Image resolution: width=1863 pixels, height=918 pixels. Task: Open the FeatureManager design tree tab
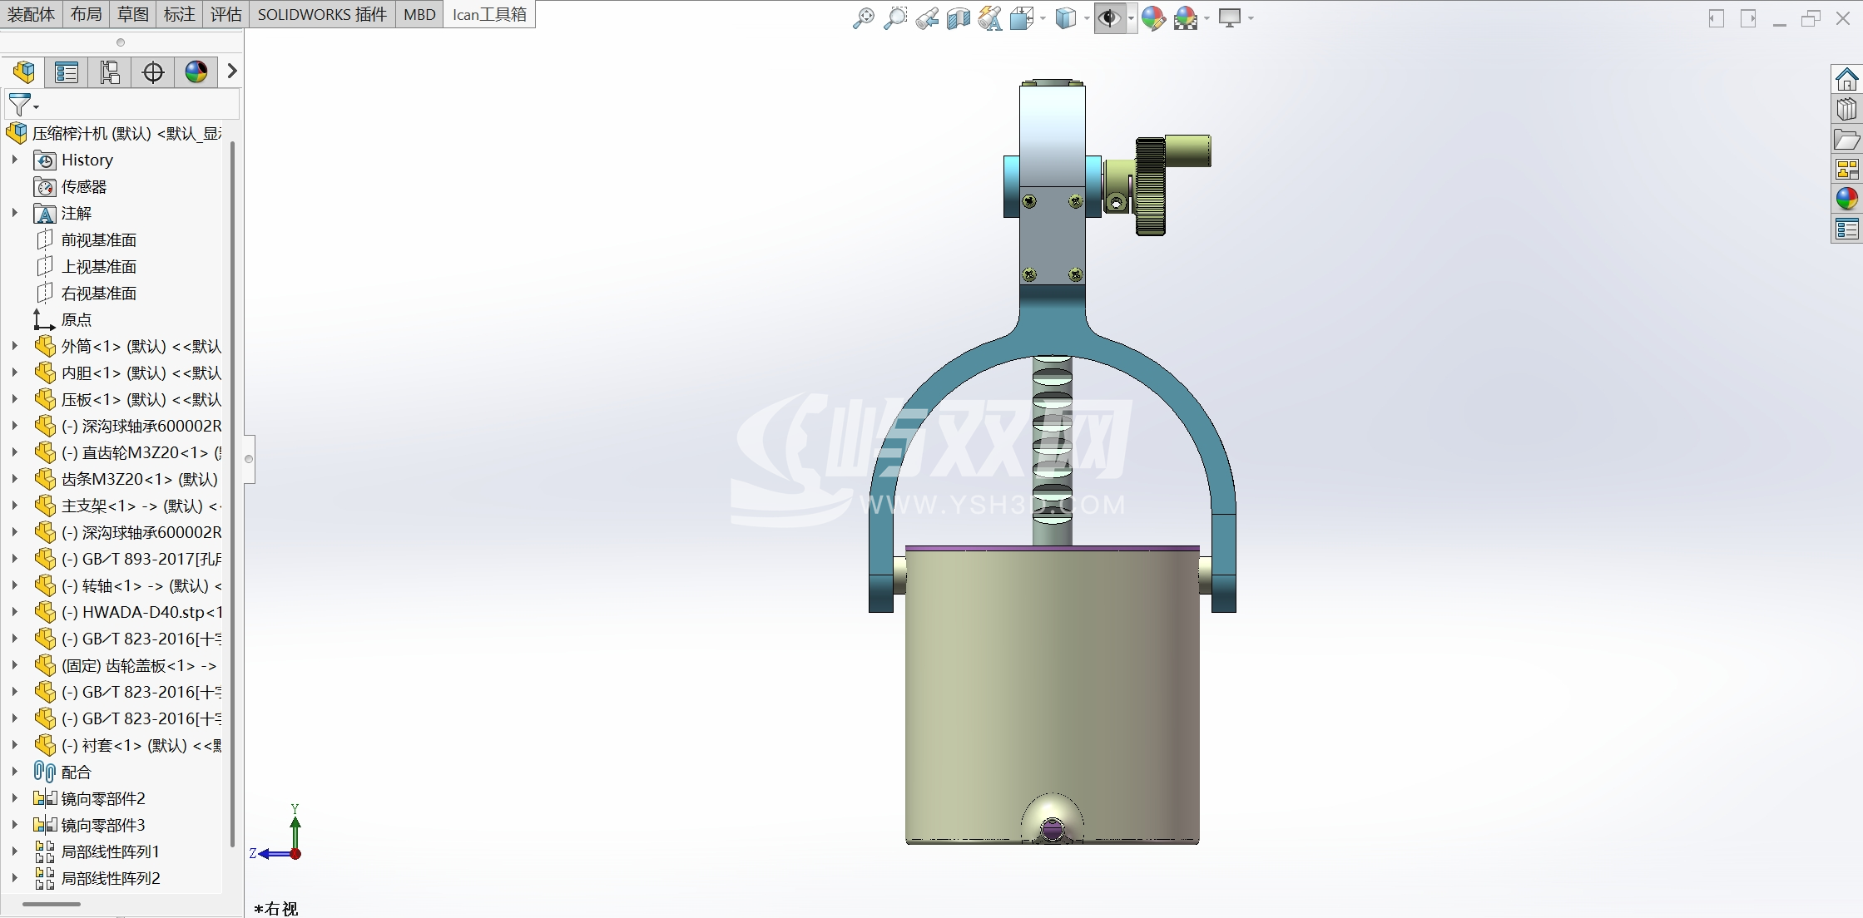tap(24, 72)
